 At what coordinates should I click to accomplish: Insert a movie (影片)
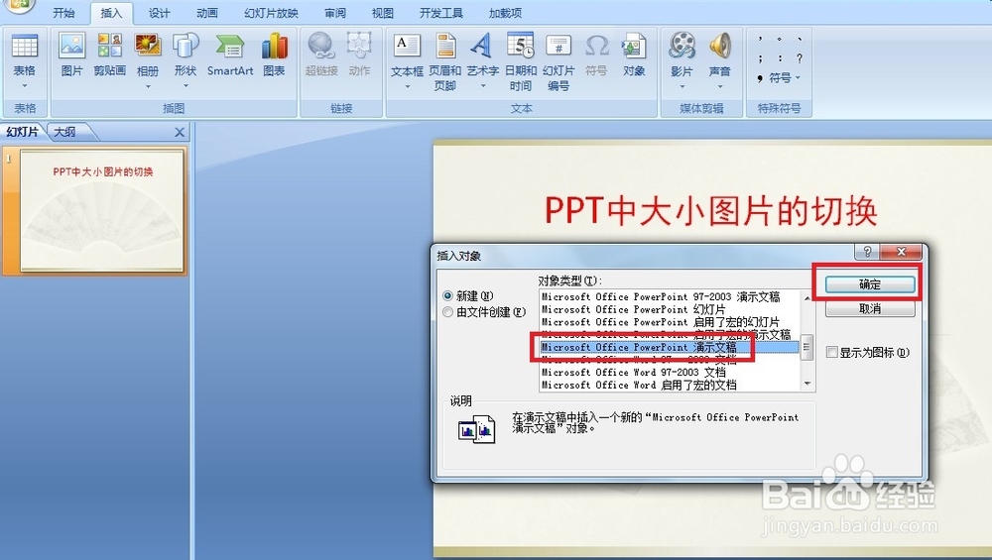click(x=682, y=55)
